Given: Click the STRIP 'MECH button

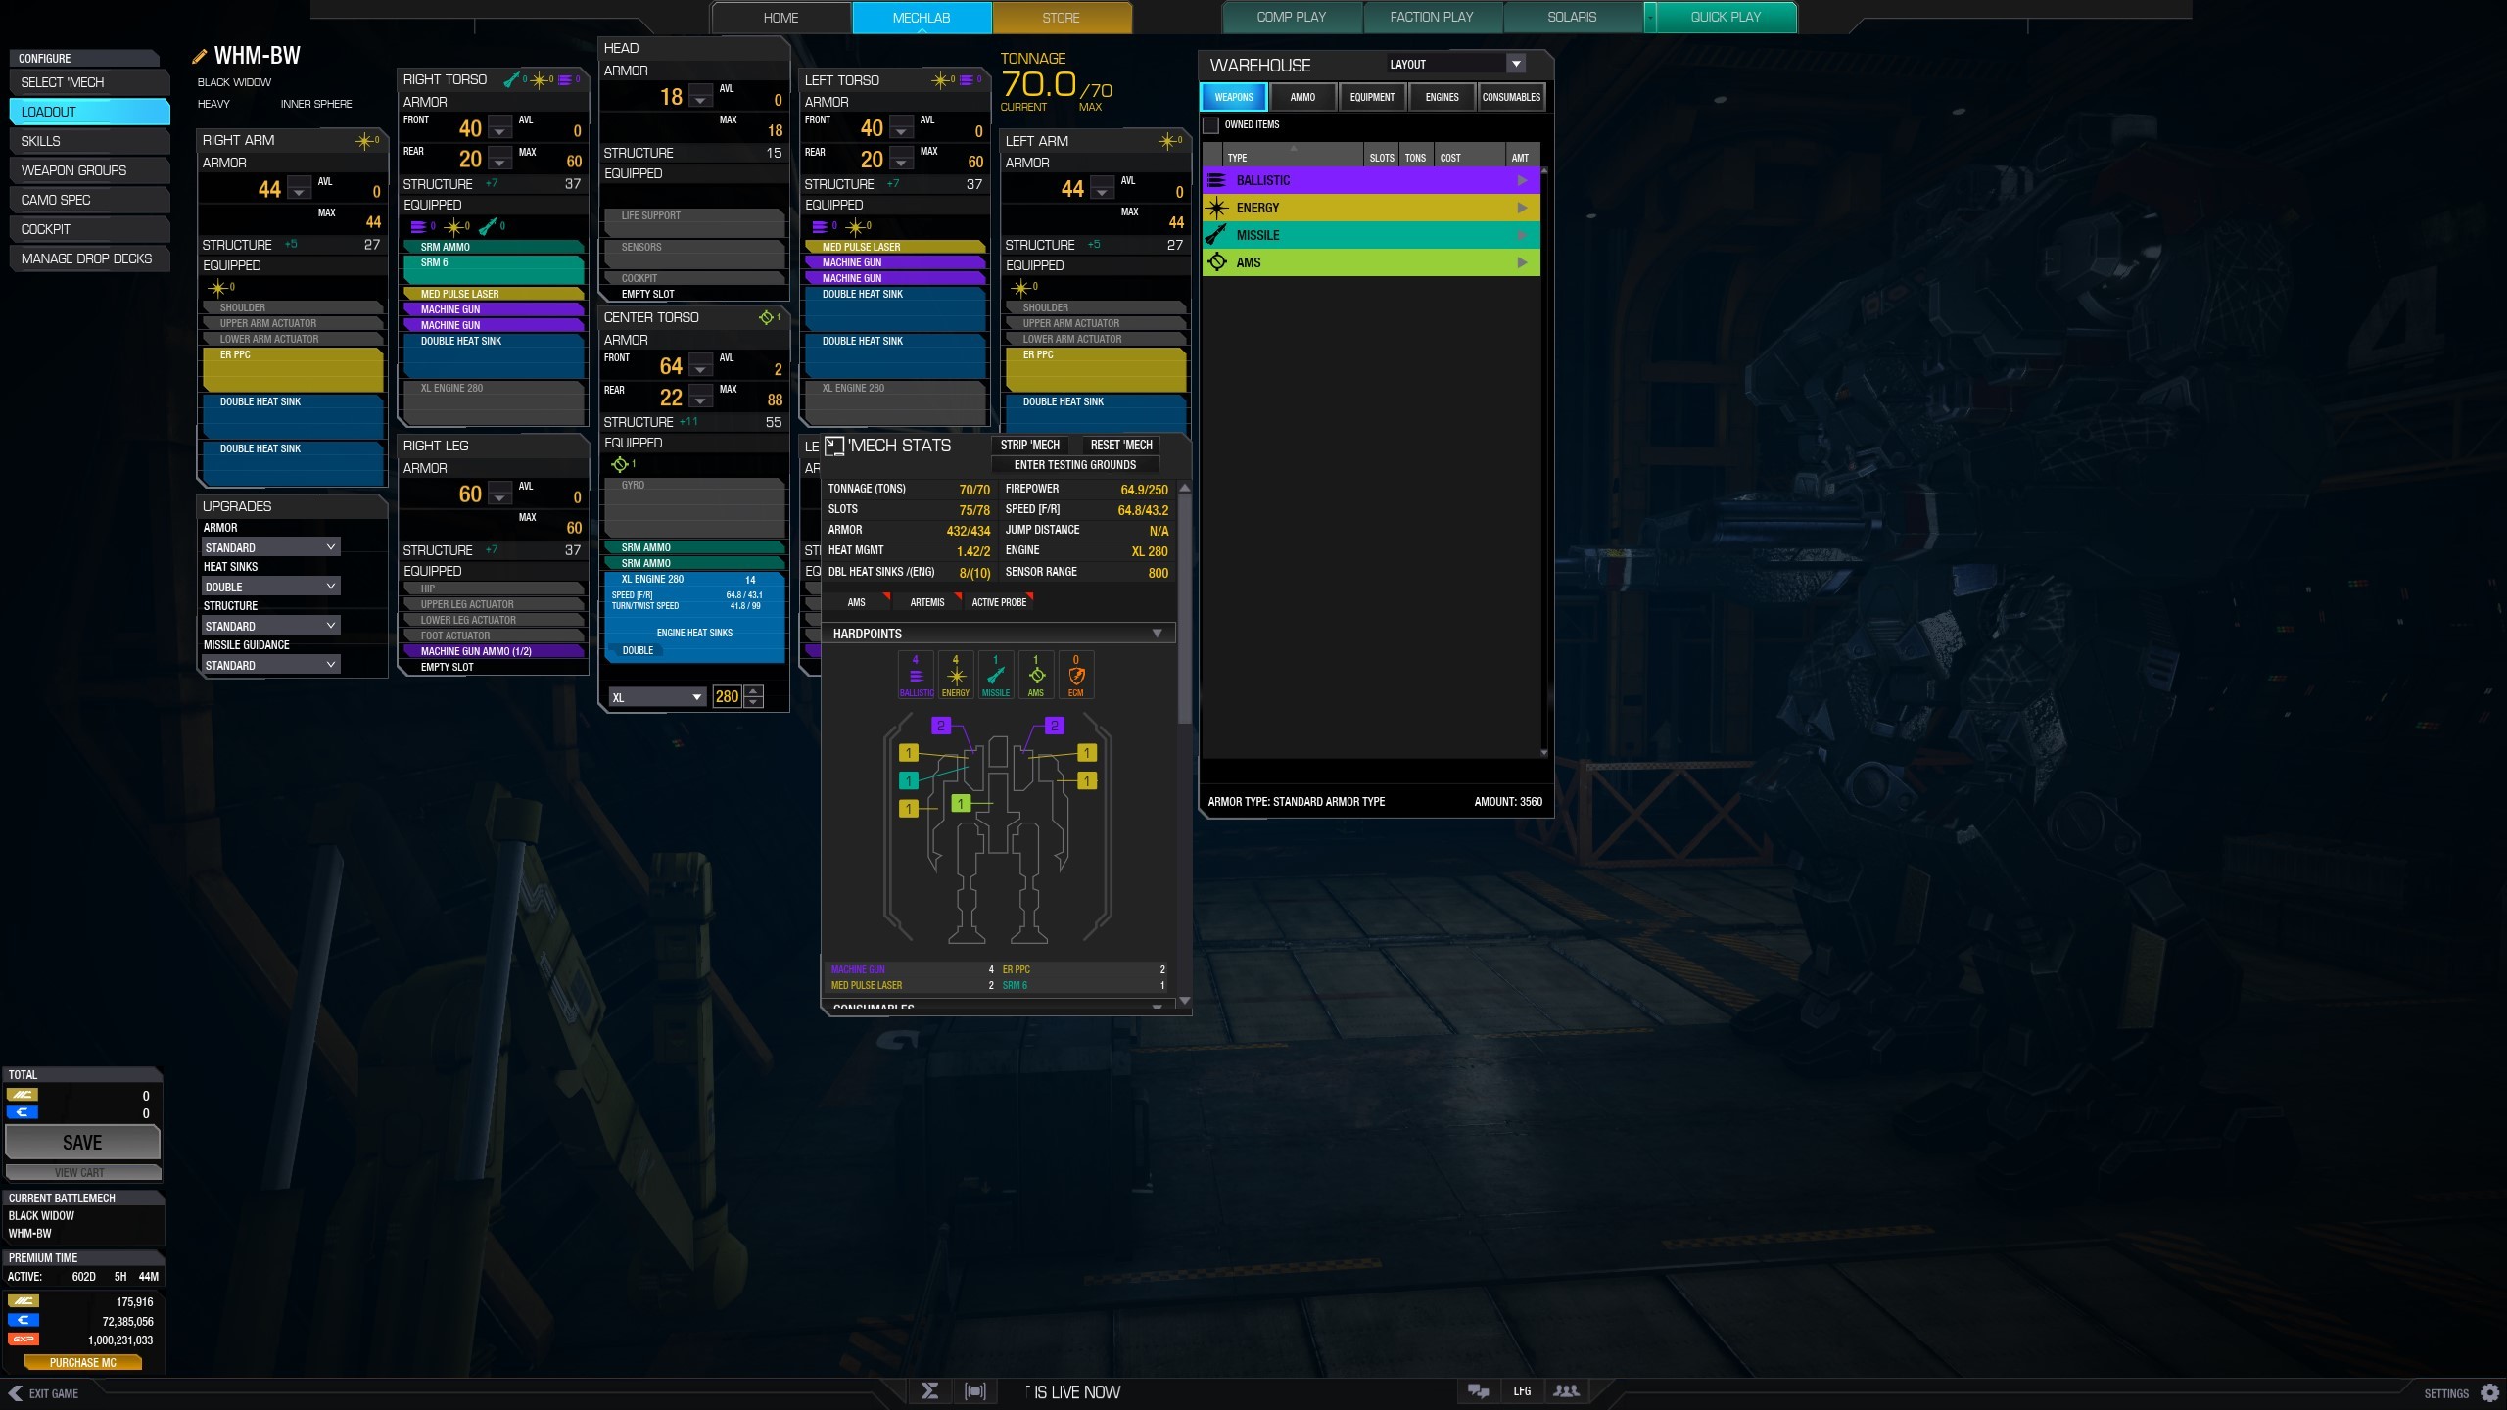Looking at the screenshot, I should point(1028,445).
